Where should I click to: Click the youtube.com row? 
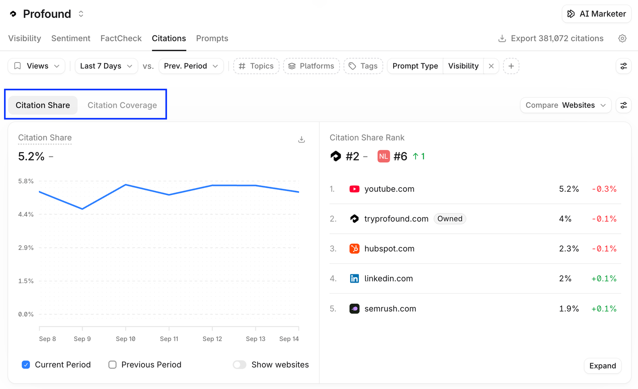[x=475, y=189]
